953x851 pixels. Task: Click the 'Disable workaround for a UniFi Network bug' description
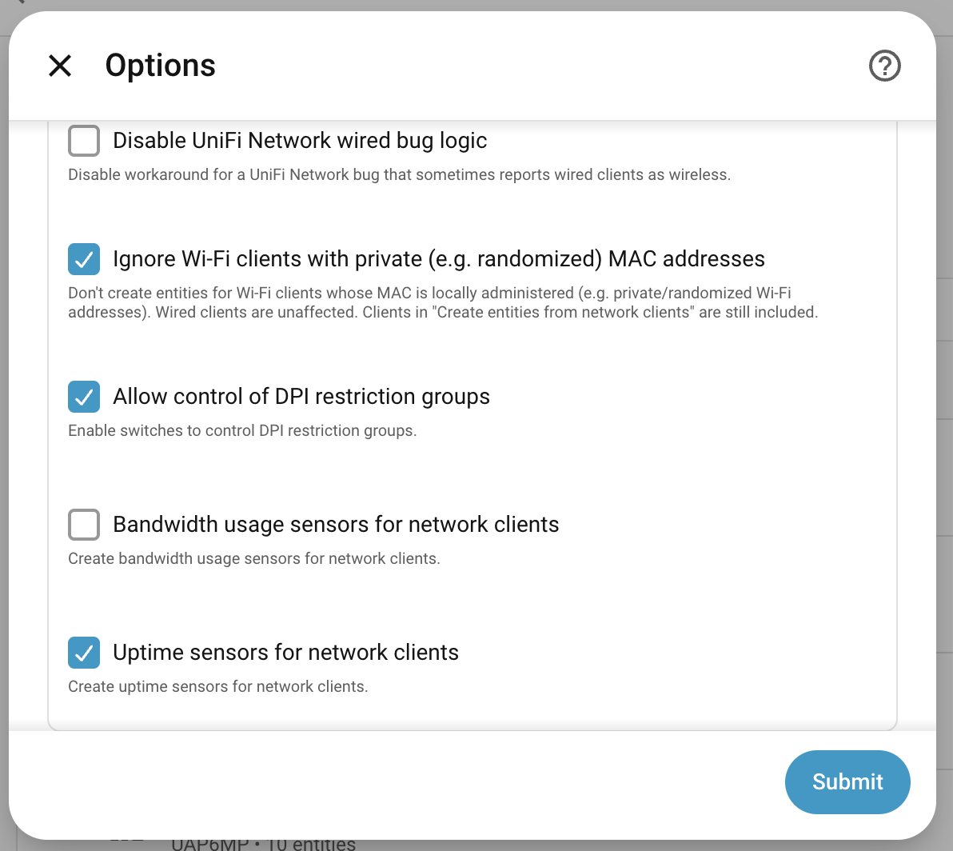coord(399,175)
